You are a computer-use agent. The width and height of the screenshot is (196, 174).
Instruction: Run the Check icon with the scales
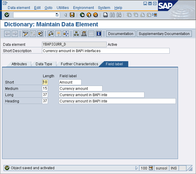pos(51,34)
